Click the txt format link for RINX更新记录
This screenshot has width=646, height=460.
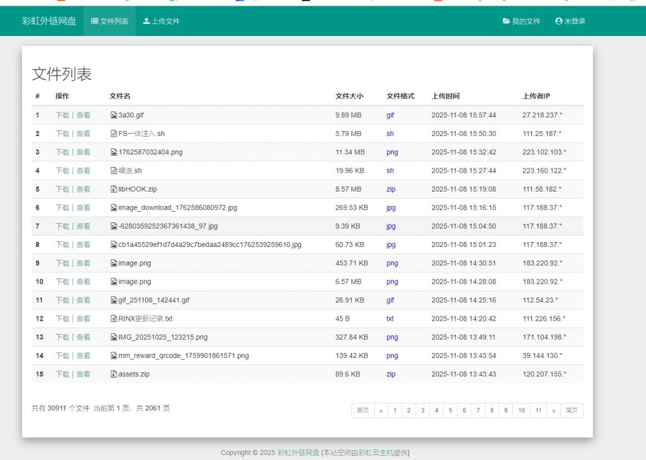[x=390, y=319]
